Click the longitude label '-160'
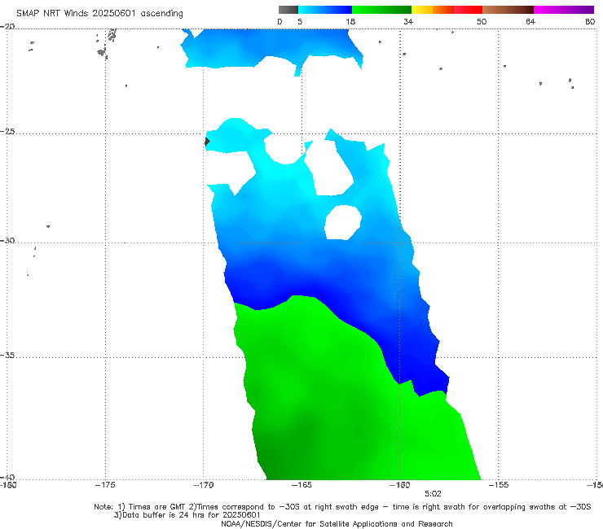Screen dimensions: 603x529 [400, 485]
